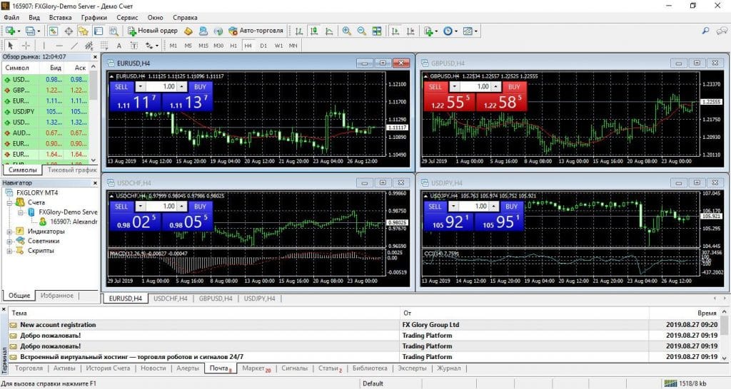The width and height of the screenshot is (731, 389).
Task: Open the New account registration mail
Action: pos(58,325)
